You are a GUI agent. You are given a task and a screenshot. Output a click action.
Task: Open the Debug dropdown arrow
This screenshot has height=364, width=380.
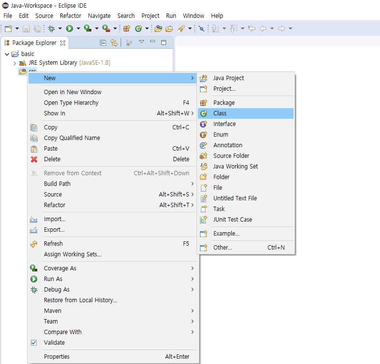point(60,28)
